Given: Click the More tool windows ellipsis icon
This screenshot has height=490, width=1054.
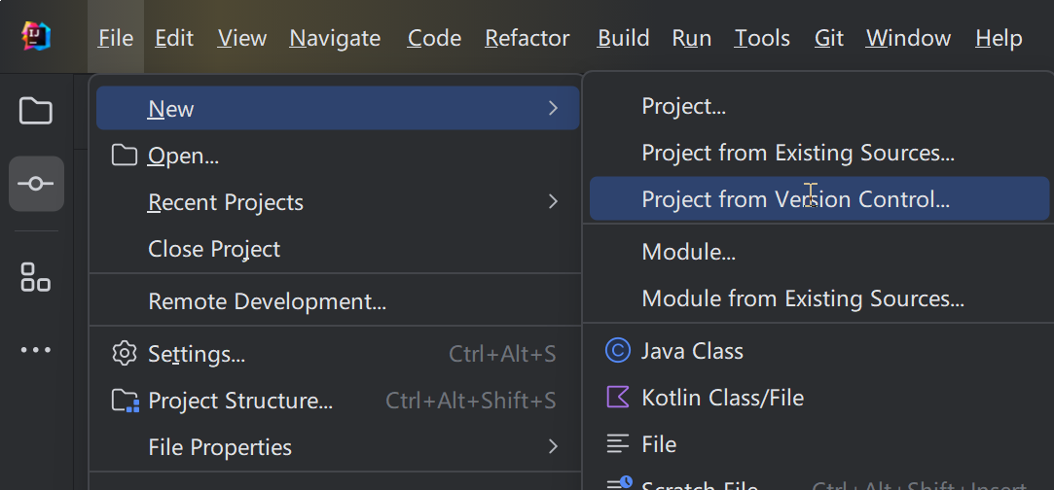Looking at the screenshot, I should [x=36, y=350].
